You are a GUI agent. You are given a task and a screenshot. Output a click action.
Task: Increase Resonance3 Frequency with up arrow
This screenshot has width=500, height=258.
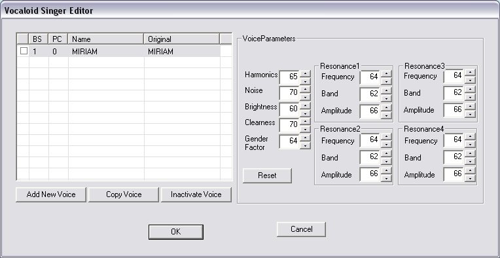click(x=470, y=73)
